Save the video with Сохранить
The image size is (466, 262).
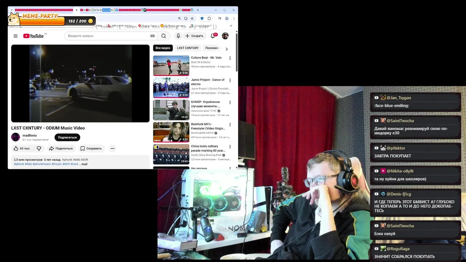click(91, 148)
